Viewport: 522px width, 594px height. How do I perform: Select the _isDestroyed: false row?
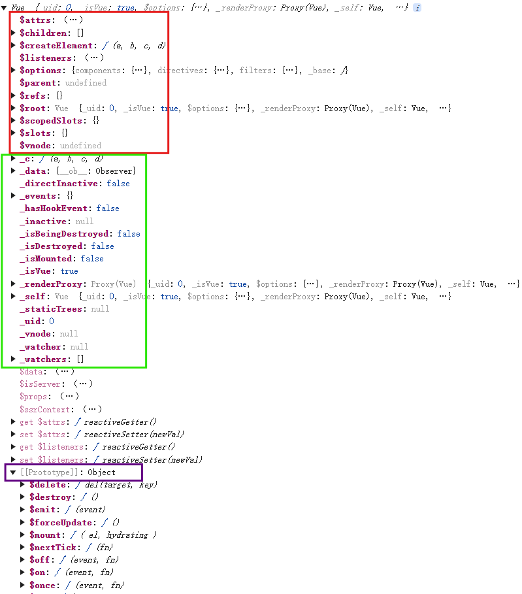(x=67, y=246)
